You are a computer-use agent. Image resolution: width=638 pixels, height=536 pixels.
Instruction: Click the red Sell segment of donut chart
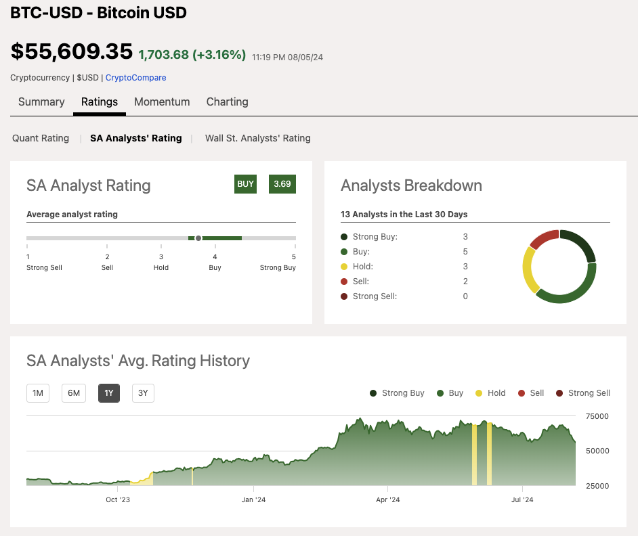point(544,239)
